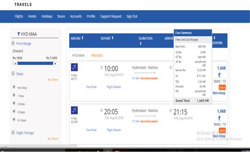Click the clock icon next to 10:00
Screen dimensions: 250x153
coord(102,67)
